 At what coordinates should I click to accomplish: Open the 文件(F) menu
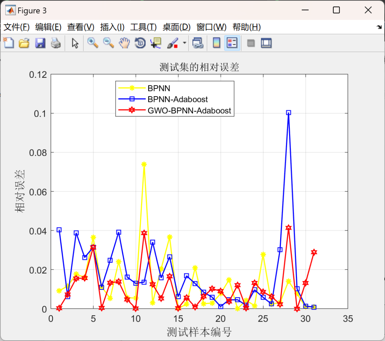(16, 27)
